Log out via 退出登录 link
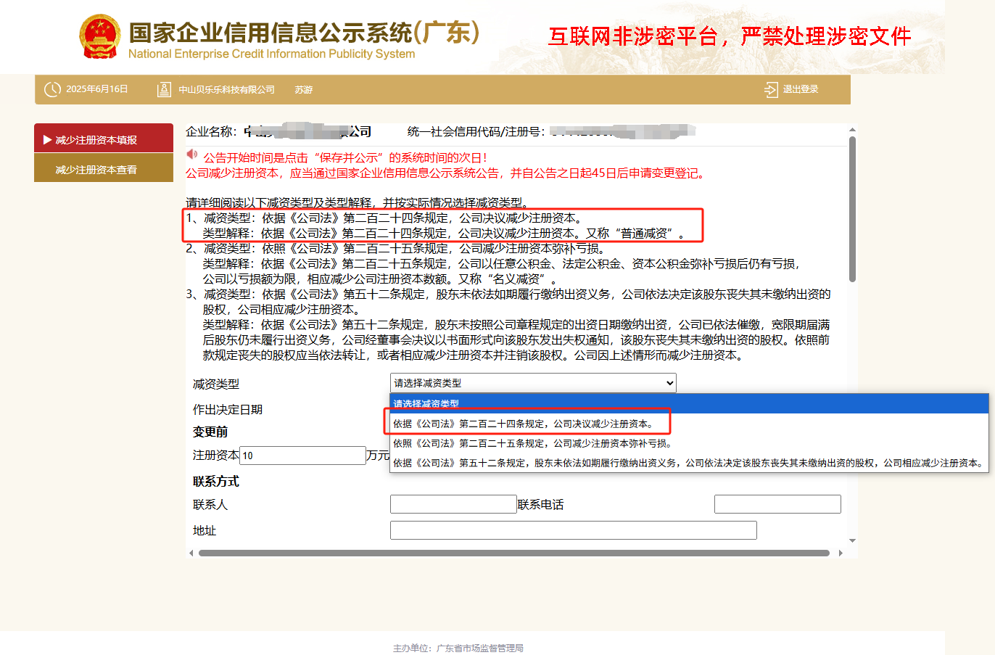Image resolution: width=995 pixels, height=655 pixels. pyautogui.click(x=801, y=89)
